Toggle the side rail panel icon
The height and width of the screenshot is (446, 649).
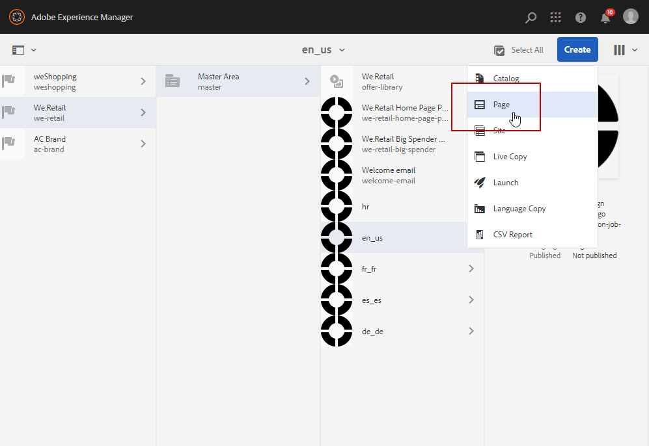coord(18,50)
